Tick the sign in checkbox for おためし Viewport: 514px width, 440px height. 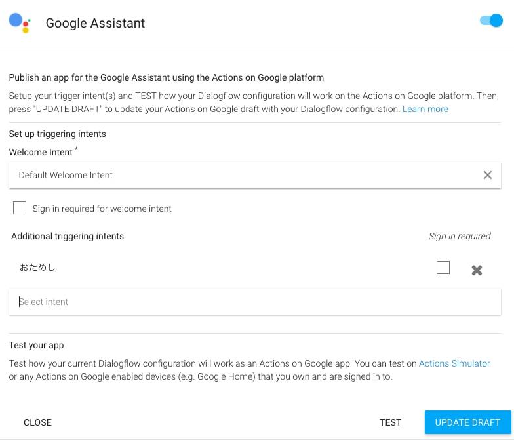pyautogui.click(x=443, y=268)
